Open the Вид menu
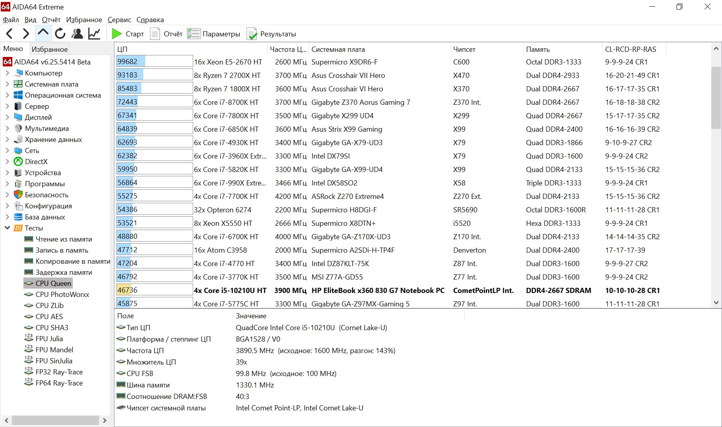The image size is (722, 427). tap(30, 20)
